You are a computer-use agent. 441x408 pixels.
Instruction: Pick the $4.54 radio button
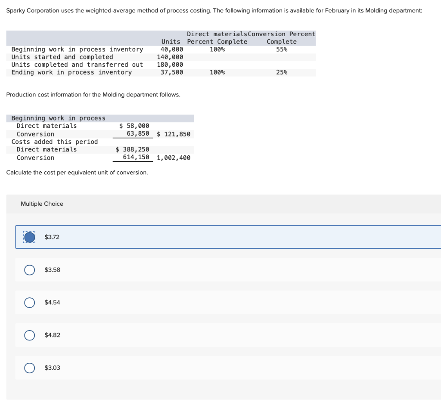[29, 303]
